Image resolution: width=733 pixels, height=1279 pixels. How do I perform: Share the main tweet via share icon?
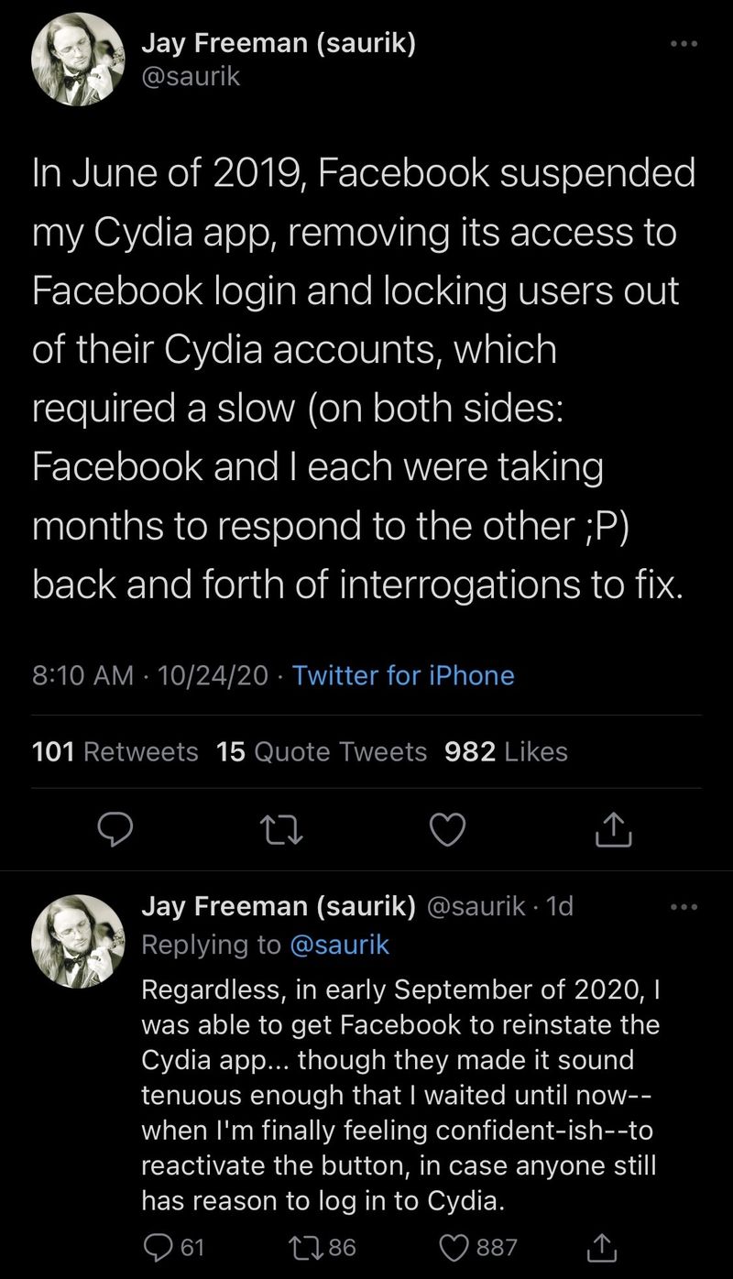click(x=614, y=830)
